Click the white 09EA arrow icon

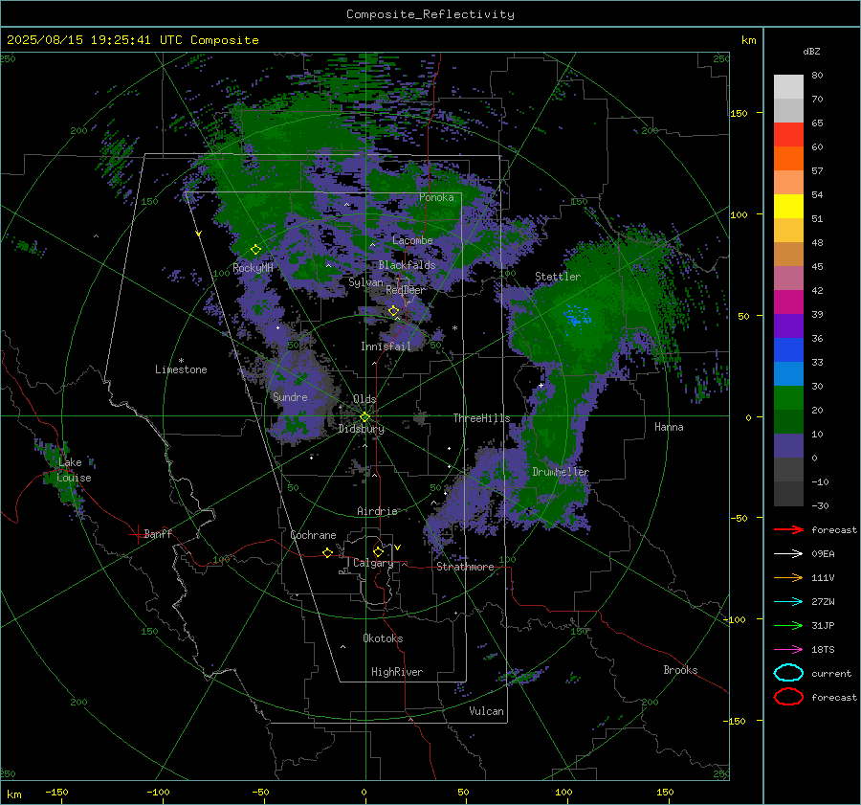[x=788, y=553]
